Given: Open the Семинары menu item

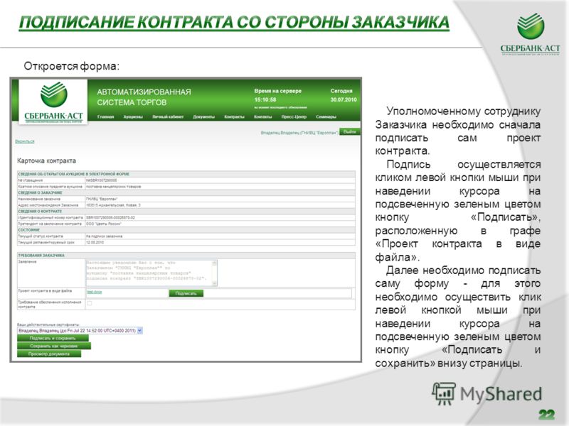Looking at the screenshot, I should click(x=326, y=116).
